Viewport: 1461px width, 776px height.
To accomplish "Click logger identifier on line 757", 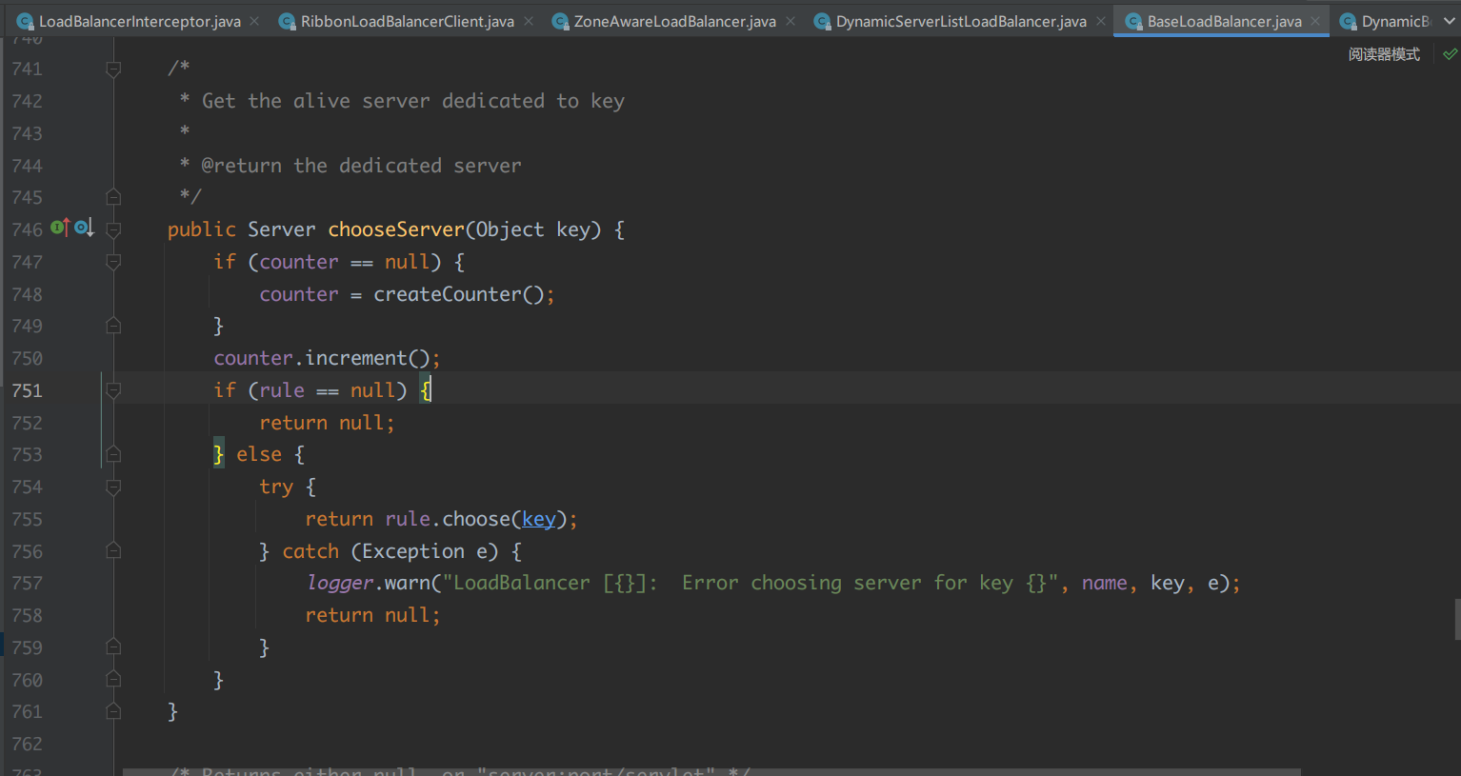I will (x=340, y=583).
